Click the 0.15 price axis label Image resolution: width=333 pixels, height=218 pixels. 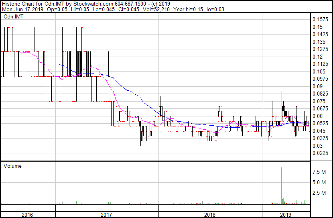pyautogui.click(x=318, y=27)
